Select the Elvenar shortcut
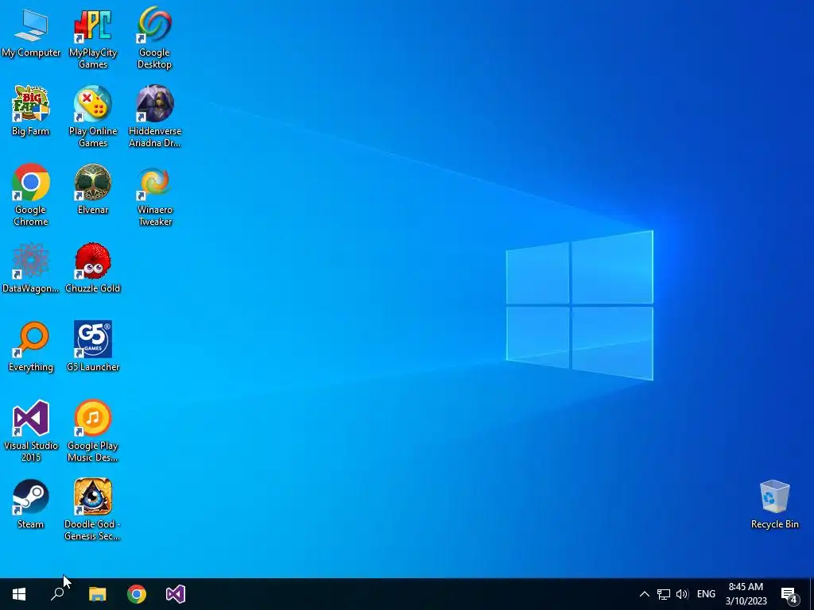The width and height of the screenshot is (814, 610). [x=93, y=190]
